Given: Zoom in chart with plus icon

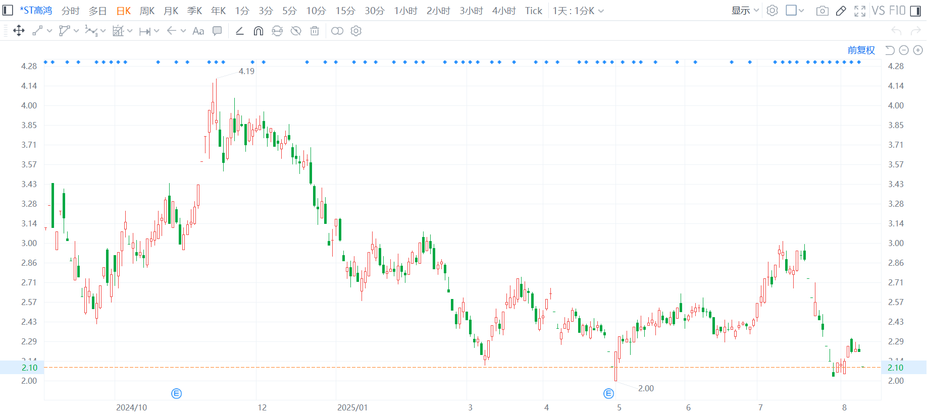Looking at the screenshot, I should pos(918,50).
